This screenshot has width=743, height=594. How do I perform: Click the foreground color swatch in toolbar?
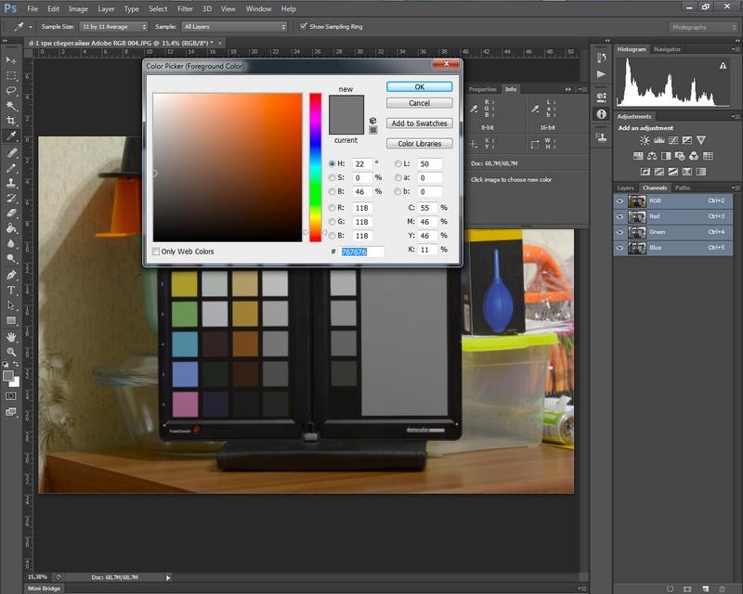click(8, 376)
